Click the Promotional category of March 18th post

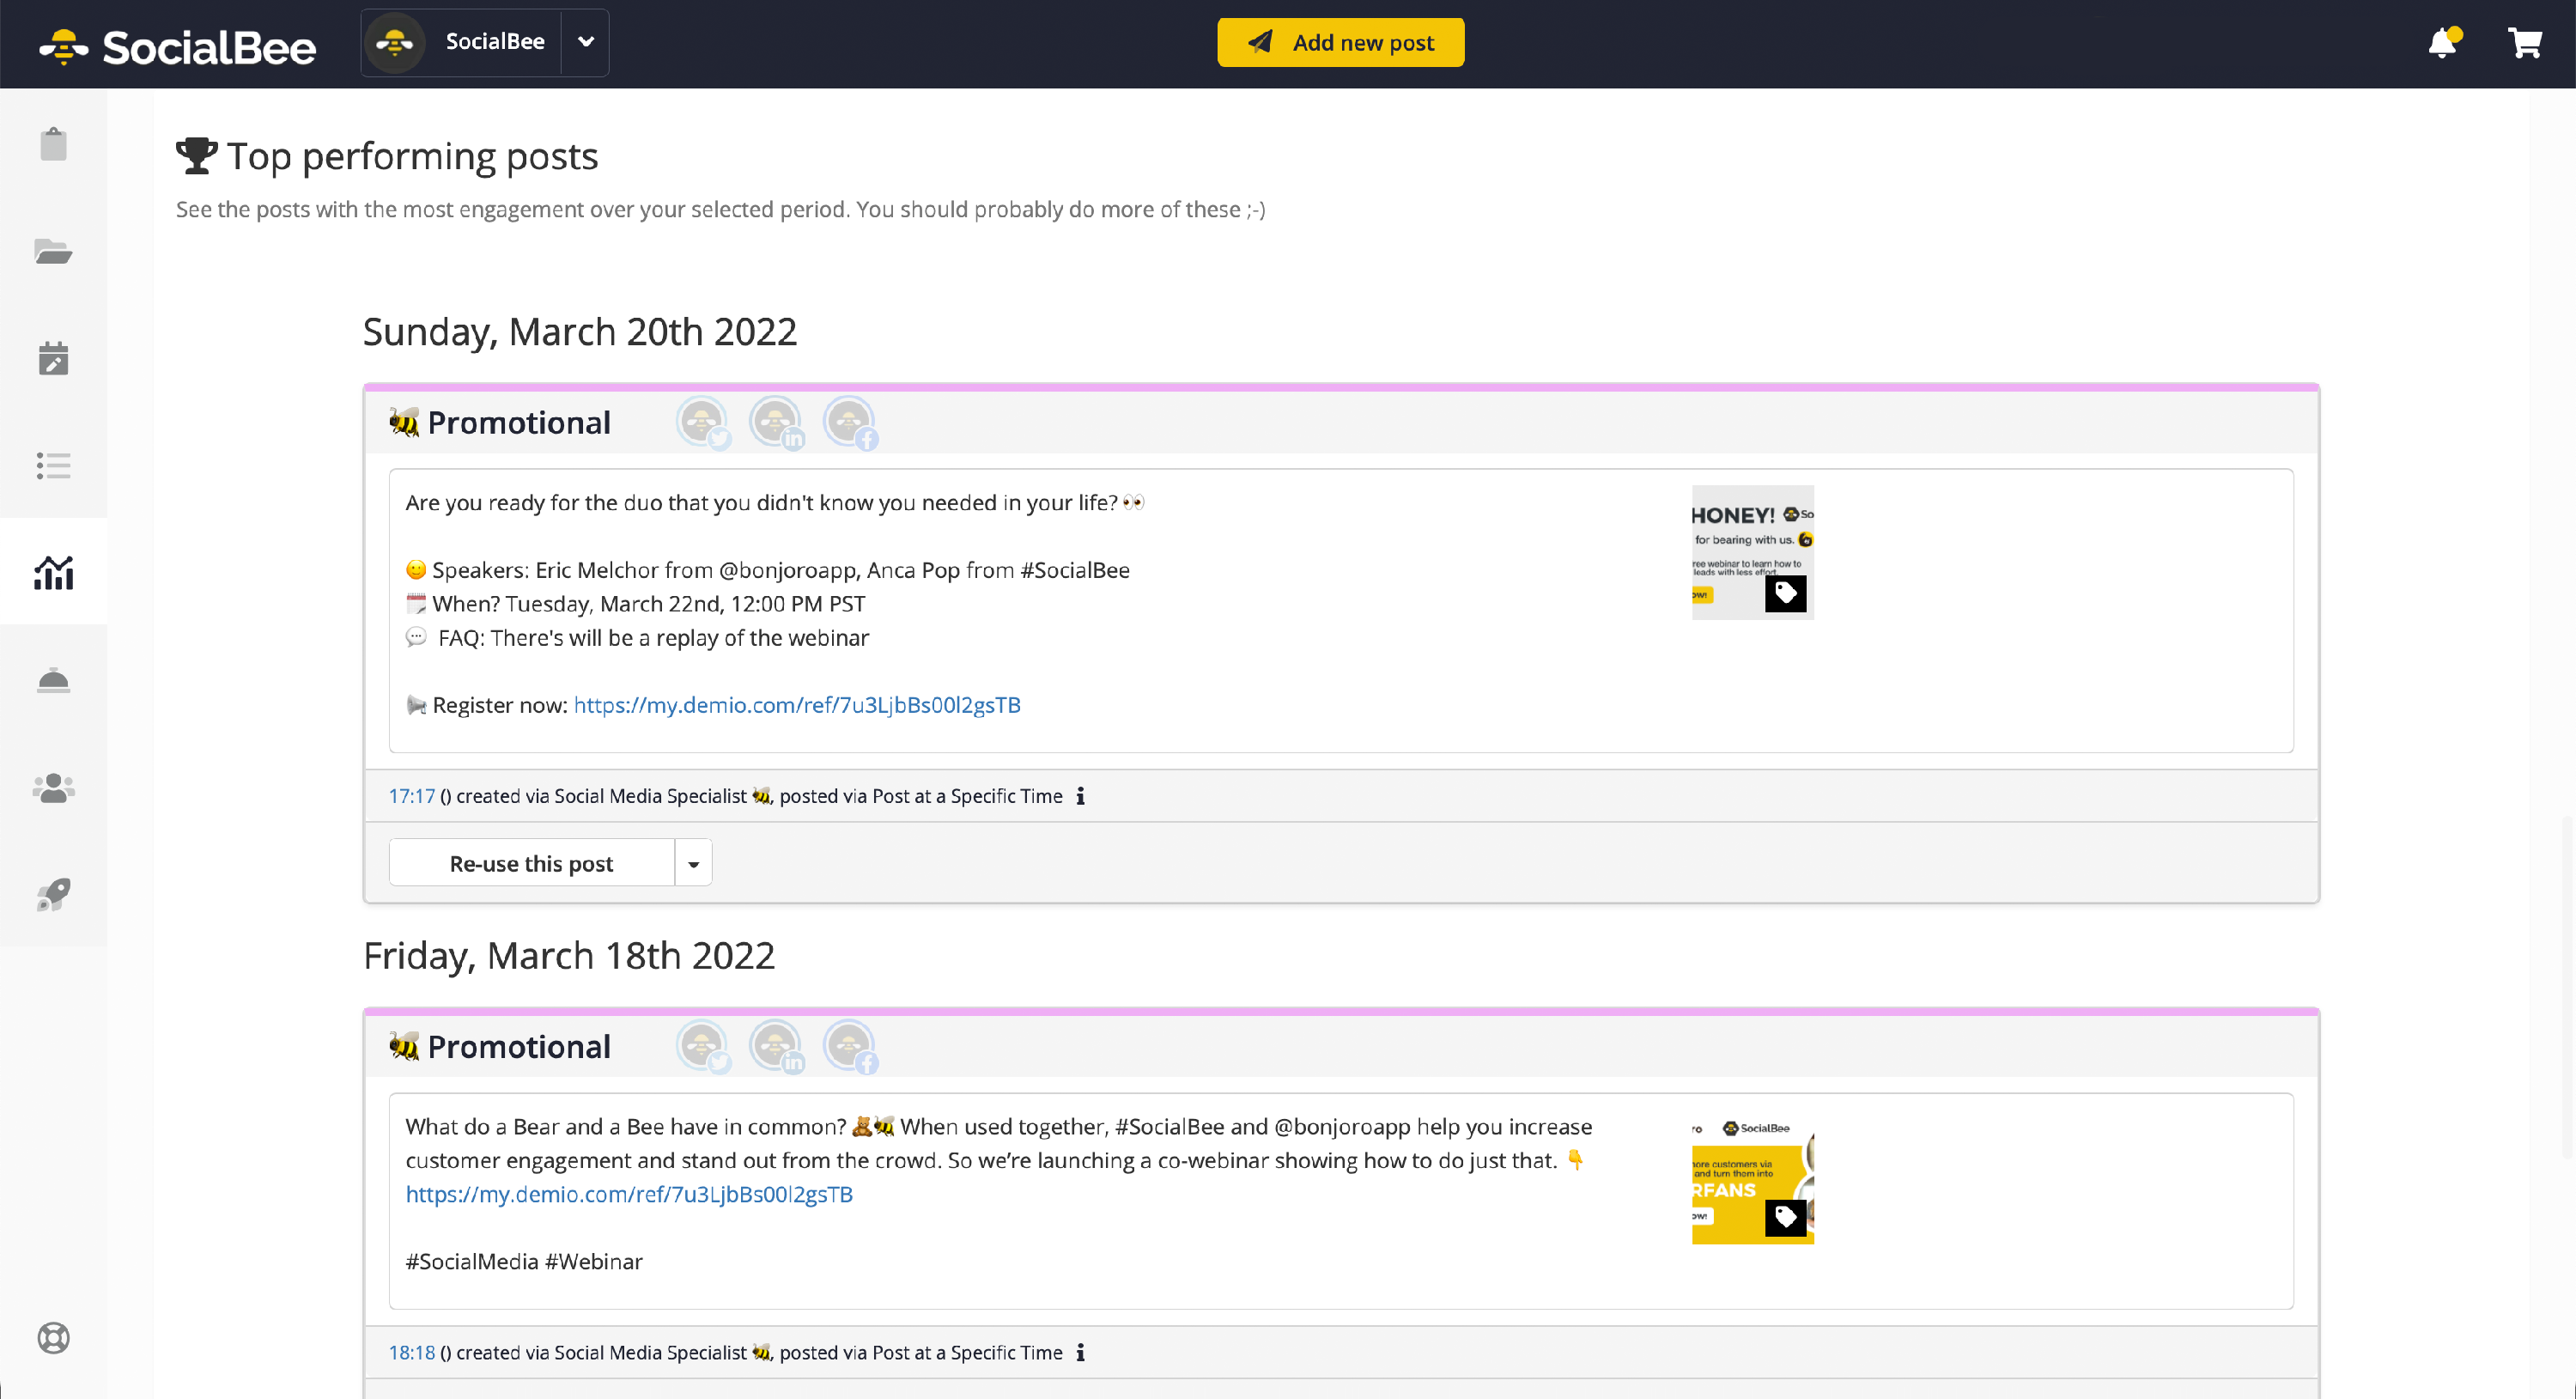point(500,1047)
